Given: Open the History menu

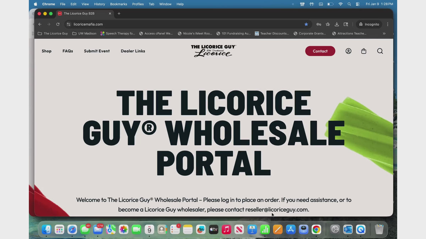Looking at the screenshot, I should click(x=99, y=4).
